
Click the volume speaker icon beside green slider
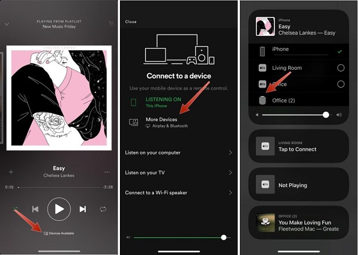point(128,238)
